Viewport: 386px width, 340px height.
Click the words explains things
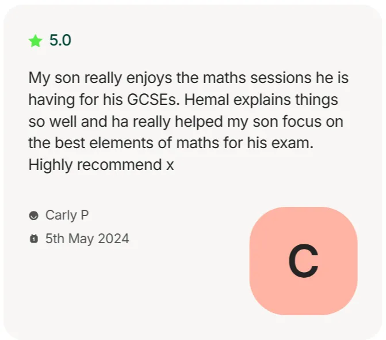pyautogui.click(x=285, y=100)
